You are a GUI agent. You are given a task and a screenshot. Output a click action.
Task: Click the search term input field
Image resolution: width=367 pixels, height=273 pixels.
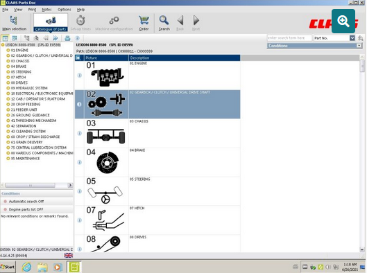click(289, 38)
